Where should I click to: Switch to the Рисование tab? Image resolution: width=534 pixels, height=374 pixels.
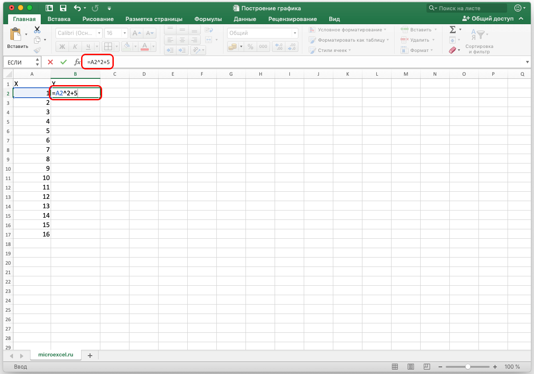point(98,19)
